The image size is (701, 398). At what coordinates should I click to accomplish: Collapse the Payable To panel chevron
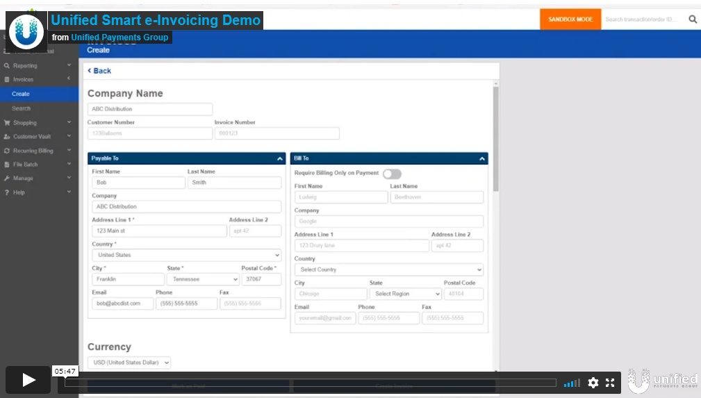279,158
